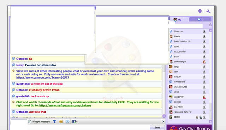Click tanya's avatar thumbnail
The height and width of the screenshot is (130, 226).
coord(171,67)
